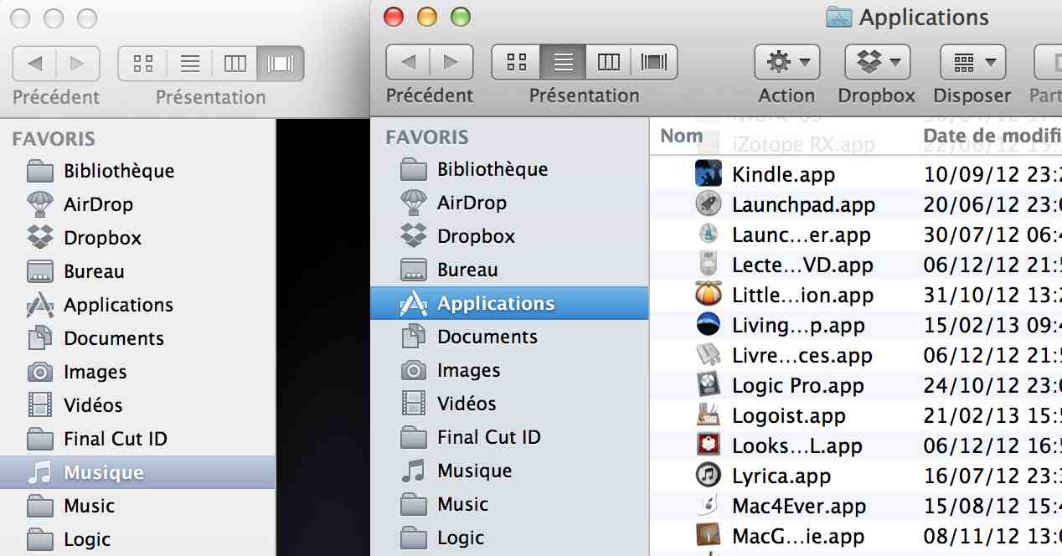The image size is (1062, 556).
Task: Select the Looks…L.app icon
Action: pos(709,445)
